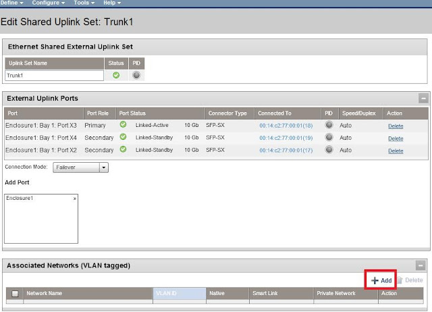
Task: Click Enclosure1: Bay 1: Port X4 cell
Action: 41,138
